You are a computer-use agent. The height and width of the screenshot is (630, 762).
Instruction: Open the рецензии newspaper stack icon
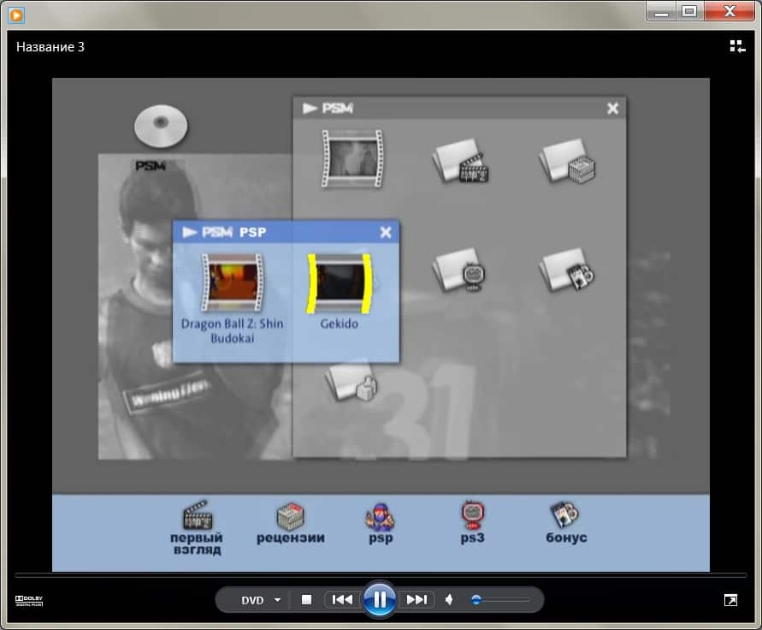(290, 515)
